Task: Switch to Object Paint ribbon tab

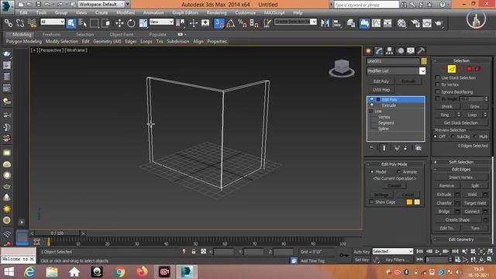Action: [x=122, y=34]
